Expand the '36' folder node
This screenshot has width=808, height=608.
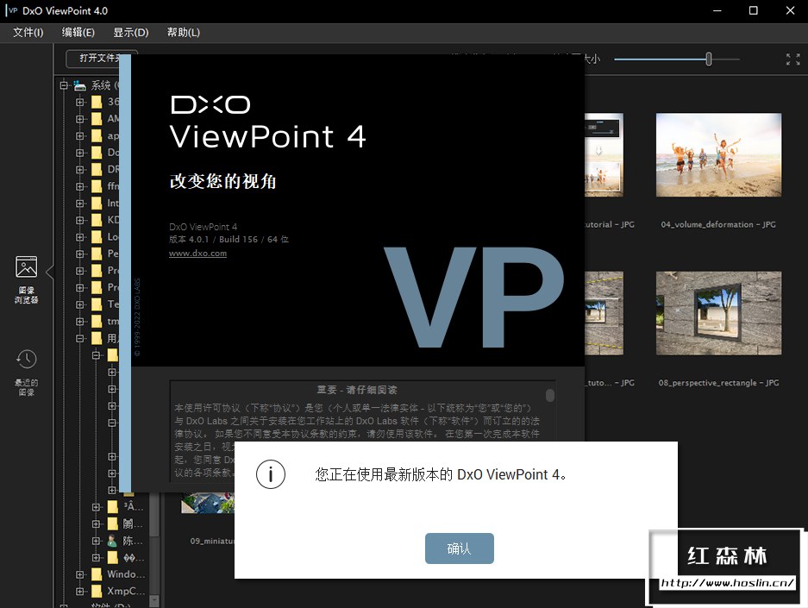tap(80, 102)
